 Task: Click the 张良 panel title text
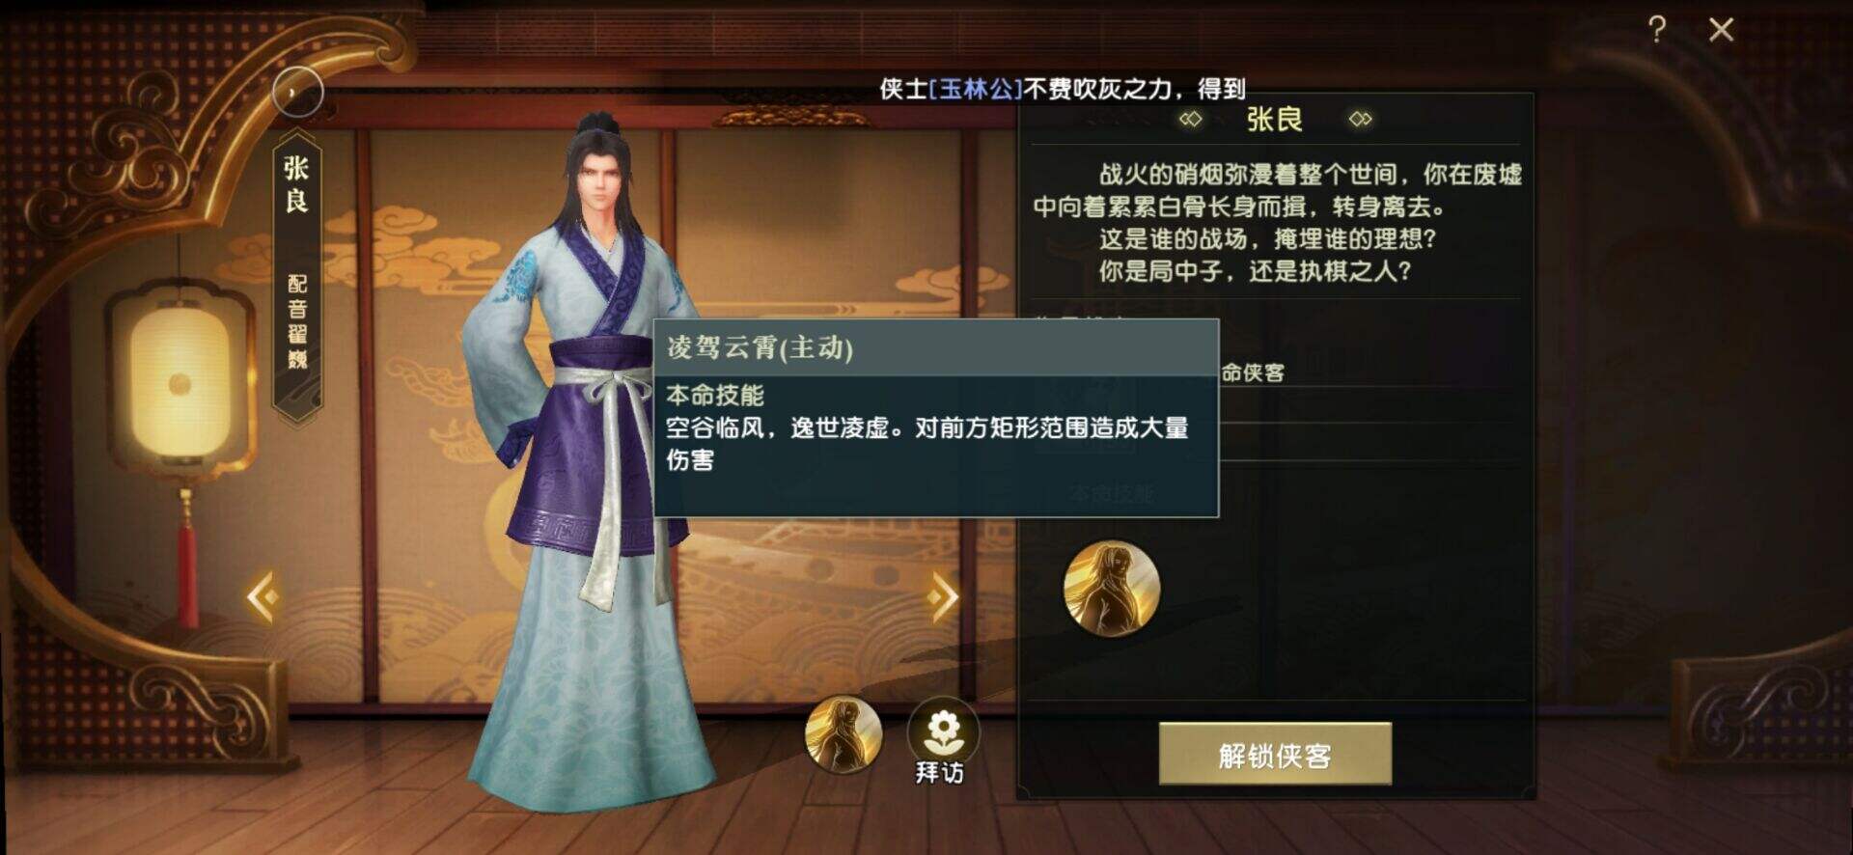point(1275,120)
